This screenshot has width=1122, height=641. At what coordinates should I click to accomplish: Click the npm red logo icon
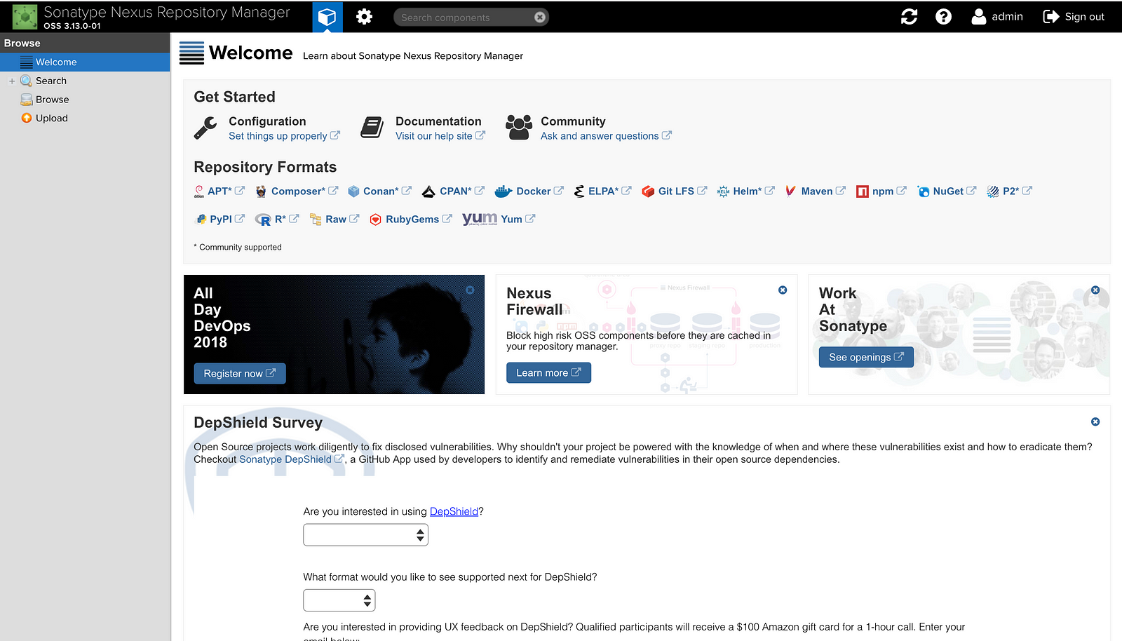click(x=863, y=191)
